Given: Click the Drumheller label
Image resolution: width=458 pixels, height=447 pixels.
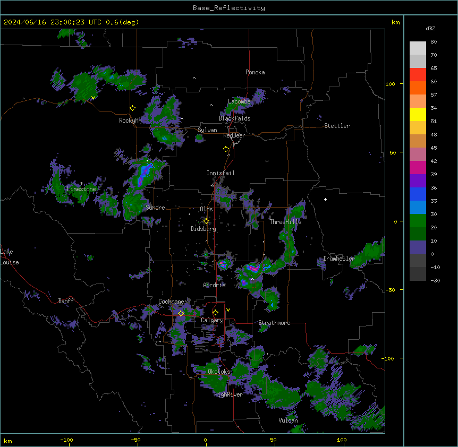Looking at the screenshot, I should coord(338,259).
